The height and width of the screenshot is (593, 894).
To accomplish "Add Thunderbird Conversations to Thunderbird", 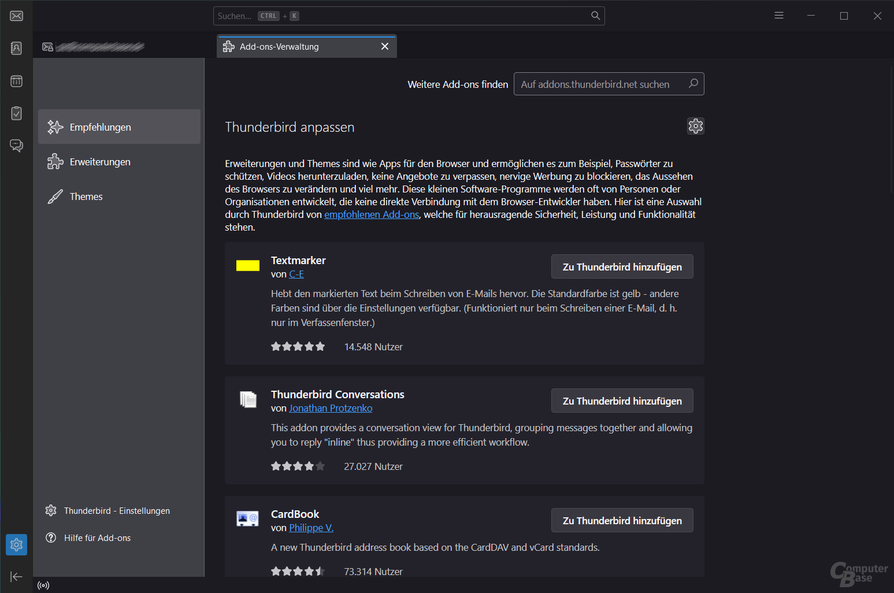I will point(622,401).
